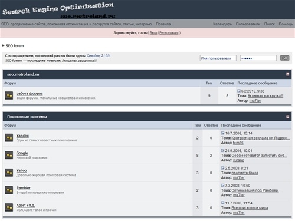Go to last post icon dated 16.7.2008

tap(222, 133)
